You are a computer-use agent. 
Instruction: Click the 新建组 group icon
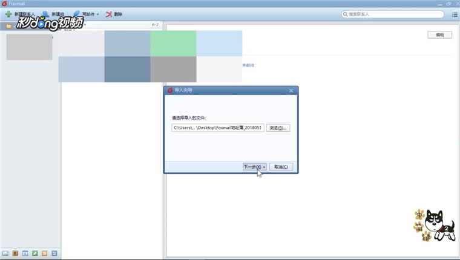pyautogui.click(x=45, y=14)
